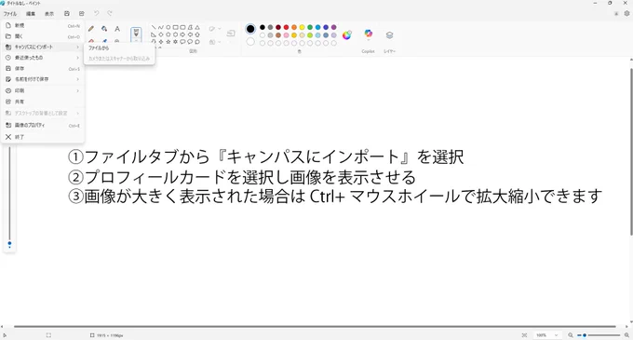
Task: Click the zoom in magnifier icon
Action: point(626,335)
